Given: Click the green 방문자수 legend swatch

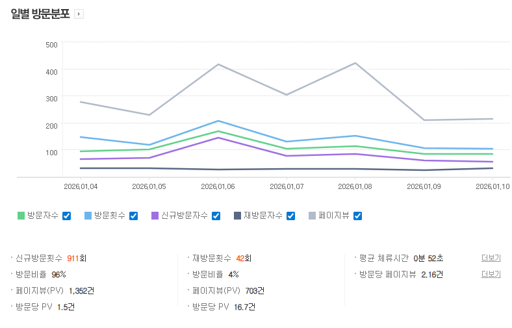Looking at the screenshot, I should pyautogui.click(x=21, y=216).
